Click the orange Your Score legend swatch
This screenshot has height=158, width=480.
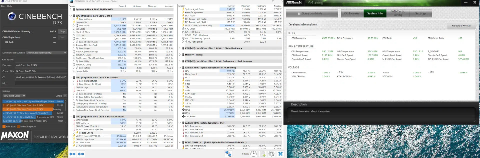point(4,127)
